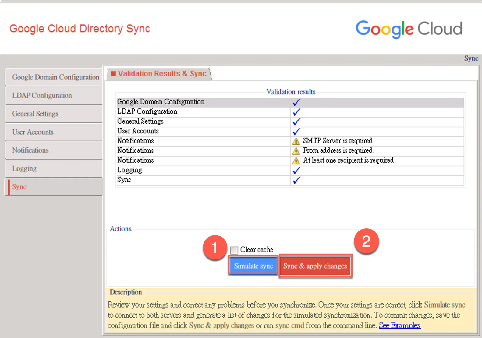Select the Logging validation row text
The width and height of the screenshot is (482, 338).
pyautogui.click(x=130, y=170)
